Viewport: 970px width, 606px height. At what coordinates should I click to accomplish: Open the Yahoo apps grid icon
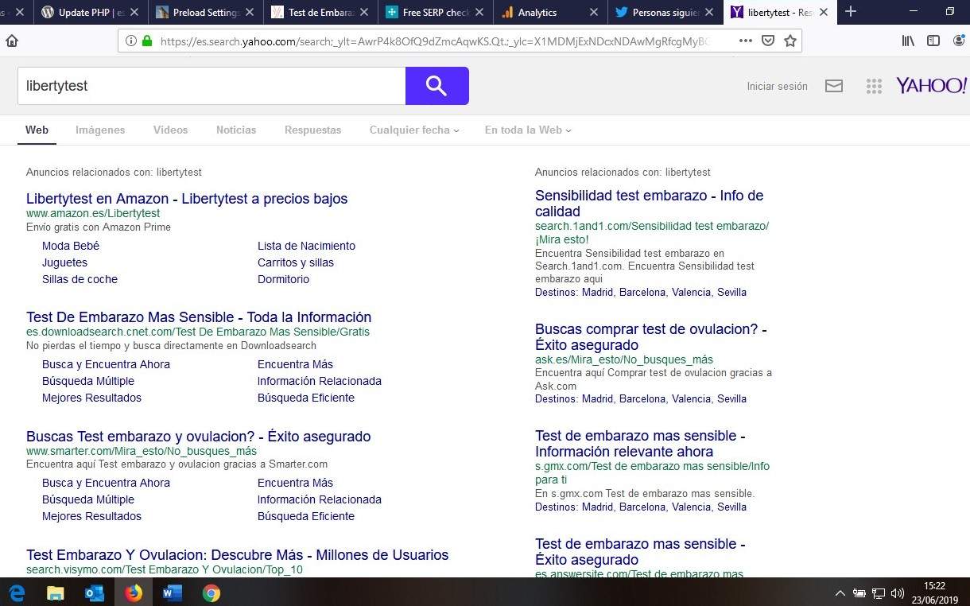(874, 86)
